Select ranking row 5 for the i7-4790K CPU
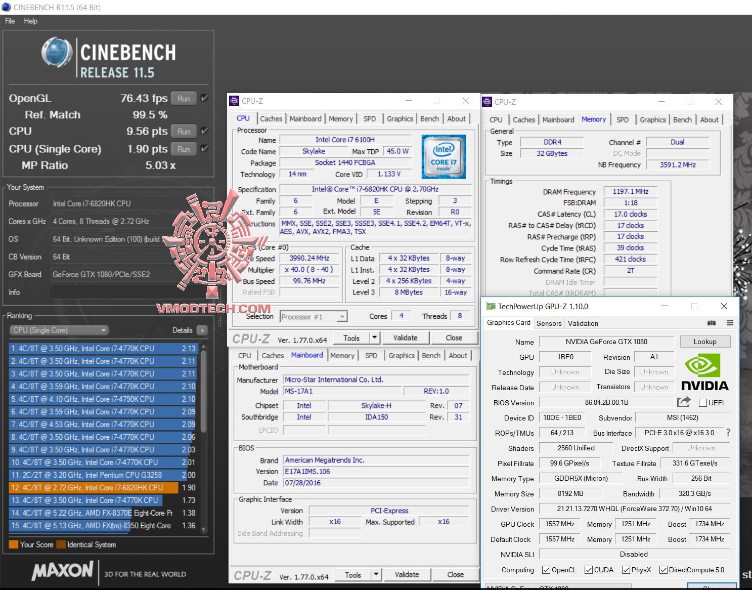The height and width of the screenshot is (590, 752). point(103,399)
